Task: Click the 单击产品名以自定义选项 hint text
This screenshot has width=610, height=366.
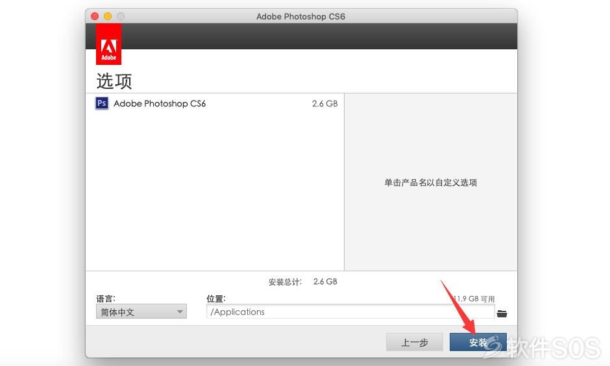Action: coord(431,182)
